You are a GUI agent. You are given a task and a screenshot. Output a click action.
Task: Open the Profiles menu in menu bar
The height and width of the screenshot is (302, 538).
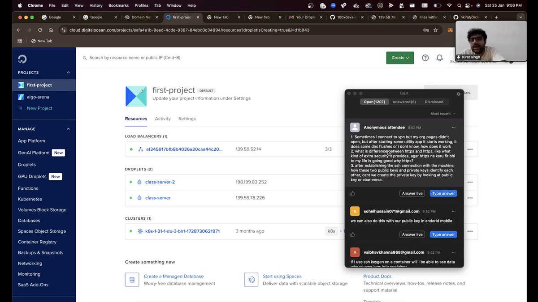coord(141,5)
